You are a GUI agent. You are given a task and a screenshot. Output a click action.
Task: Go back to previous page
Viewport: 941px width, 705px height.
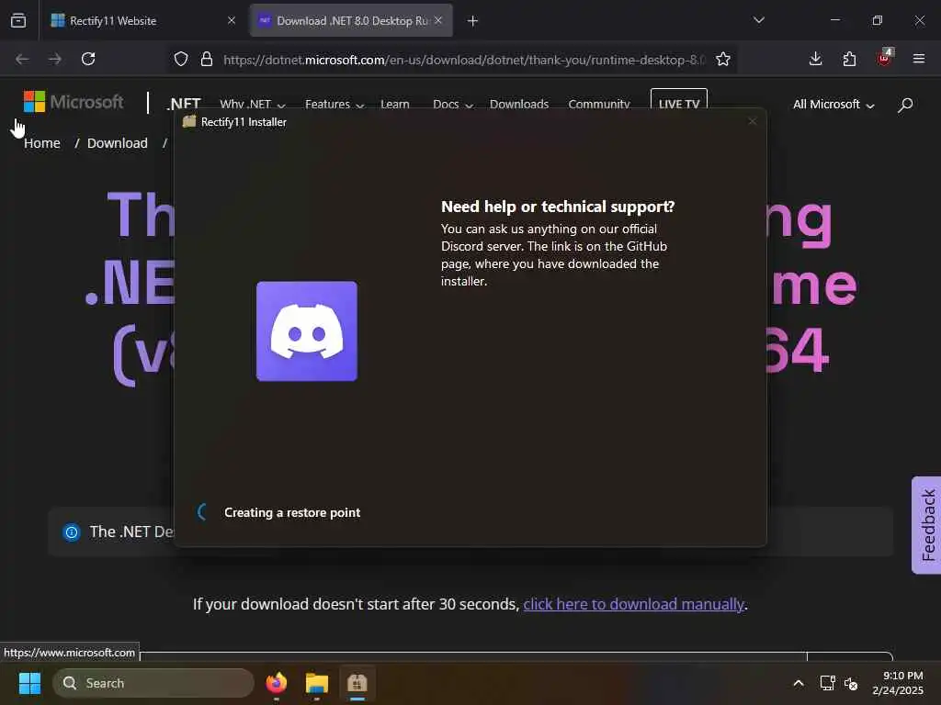click(x=22, y=59)
